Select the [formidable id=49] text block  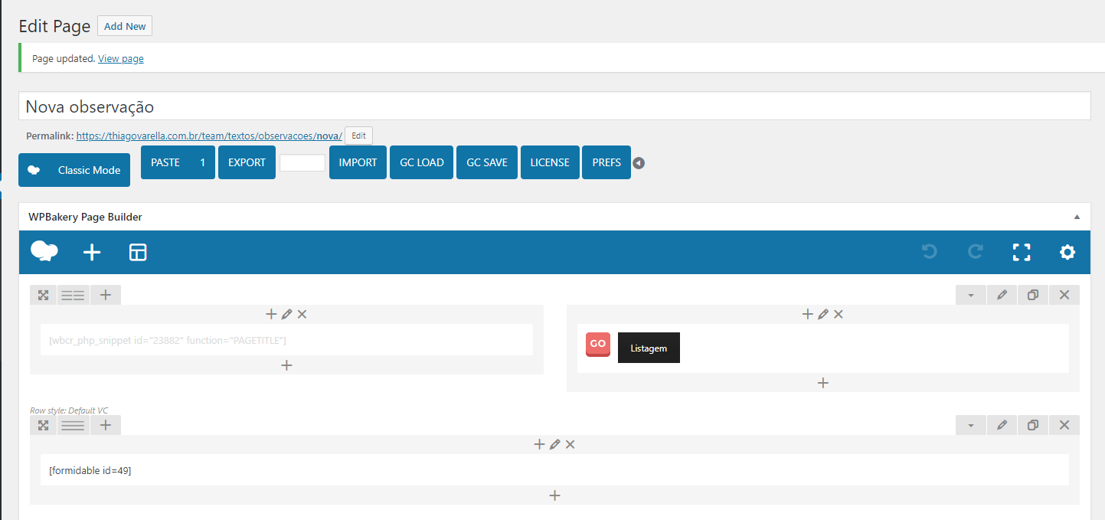[554, 470]
